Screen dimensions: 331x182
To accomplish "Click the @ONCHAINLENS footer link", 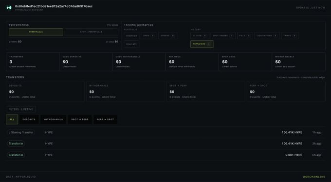I will 314,177.
